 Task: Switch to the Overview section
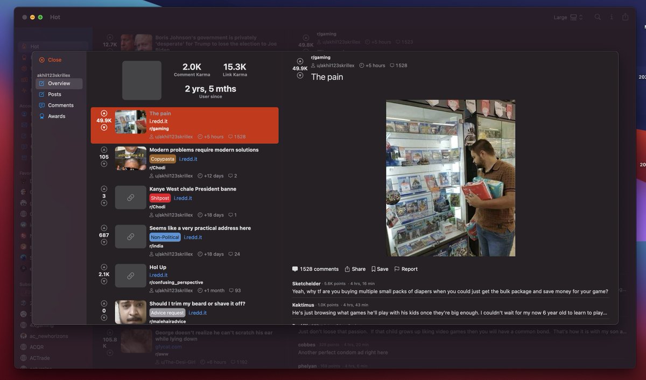(x=59, y=83)
